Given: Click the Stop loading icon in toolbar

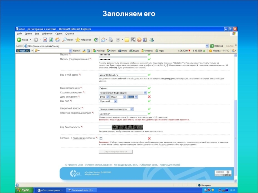Looking at the screenshot, I should pos(45,40).
